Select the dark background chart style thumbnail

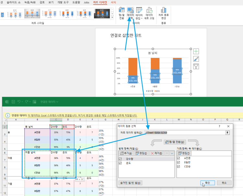click(x=102, y=14)
